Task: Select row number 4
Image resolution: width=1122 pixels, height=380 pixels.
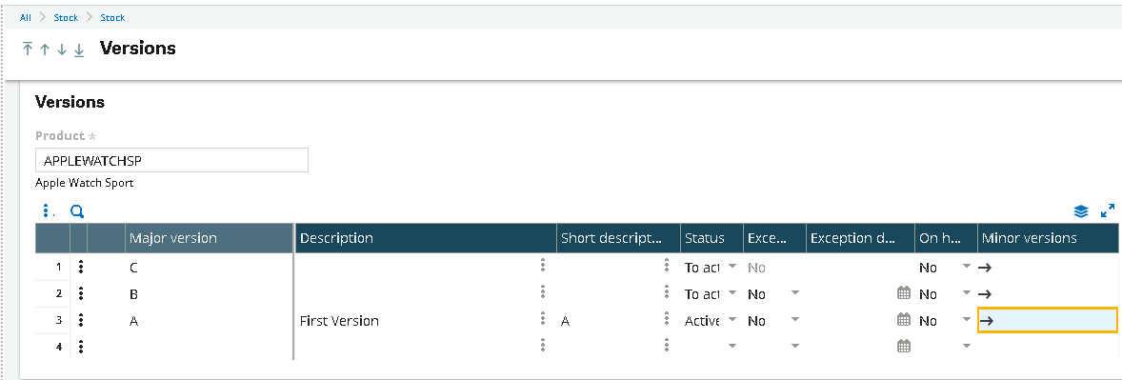Action: tap(53, 347)
